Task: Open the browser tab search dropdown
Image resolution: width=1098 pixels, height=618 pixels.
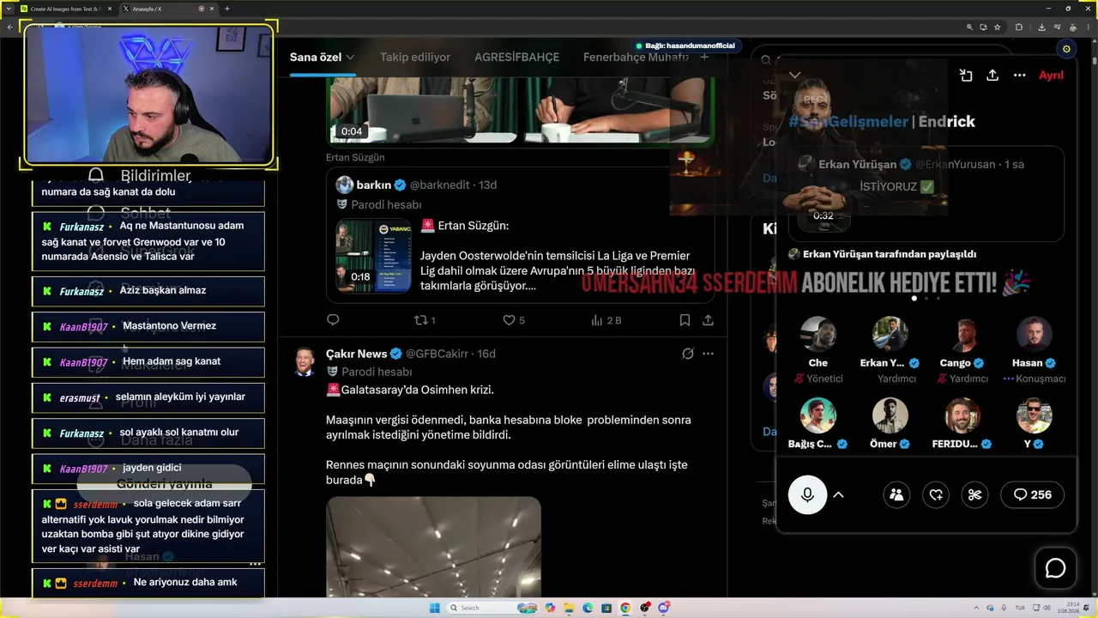Action: click(8, 9)
